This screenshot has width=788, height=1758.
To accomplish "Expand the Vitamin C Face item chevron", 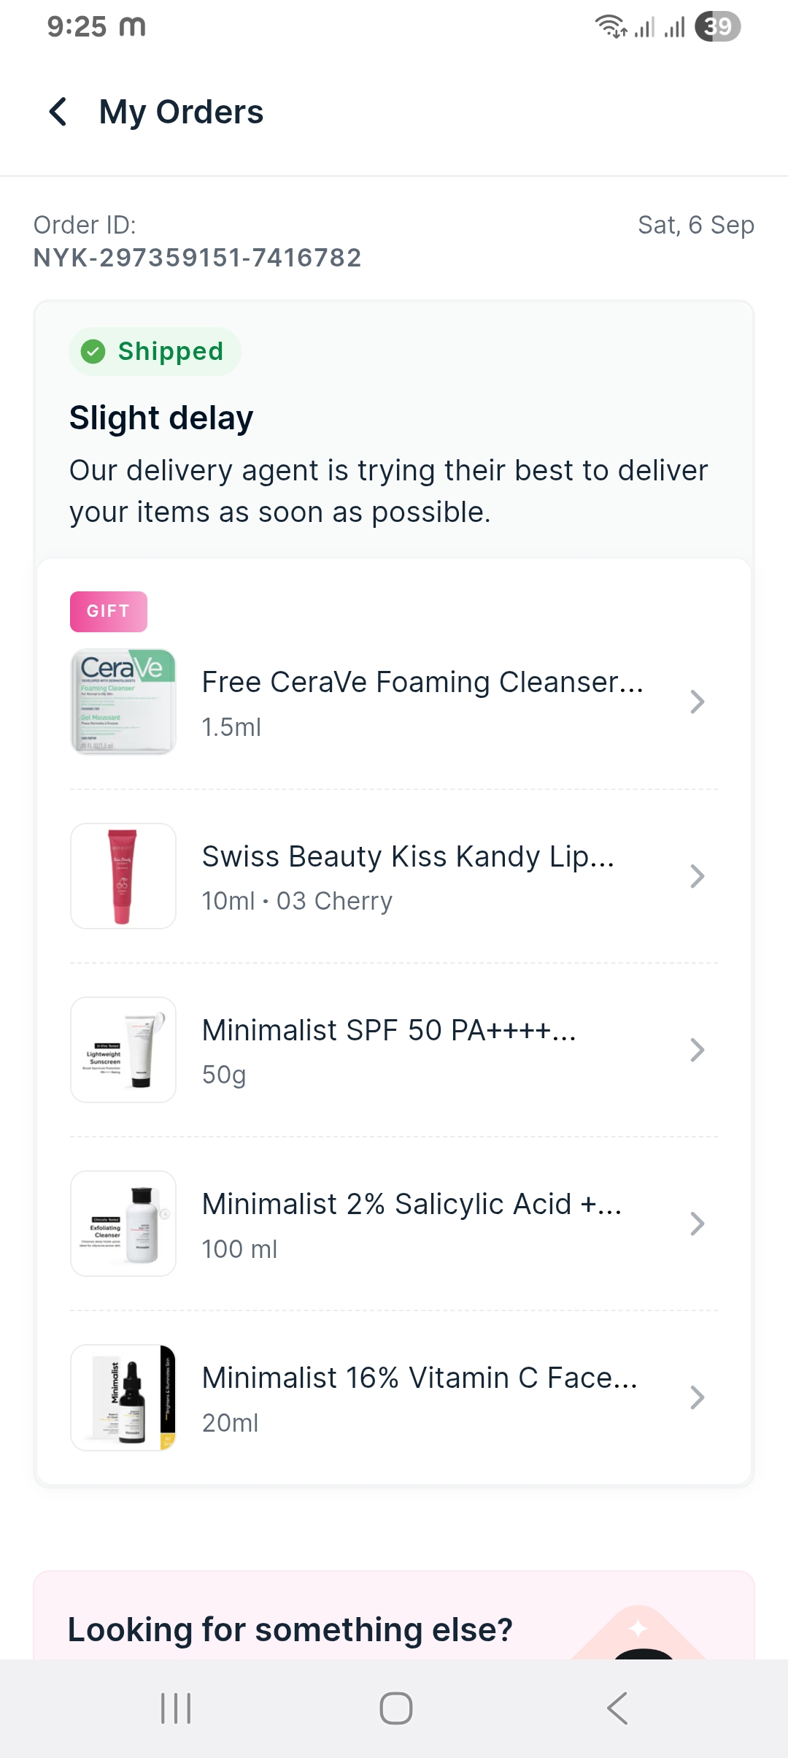I will (697, 1397).
